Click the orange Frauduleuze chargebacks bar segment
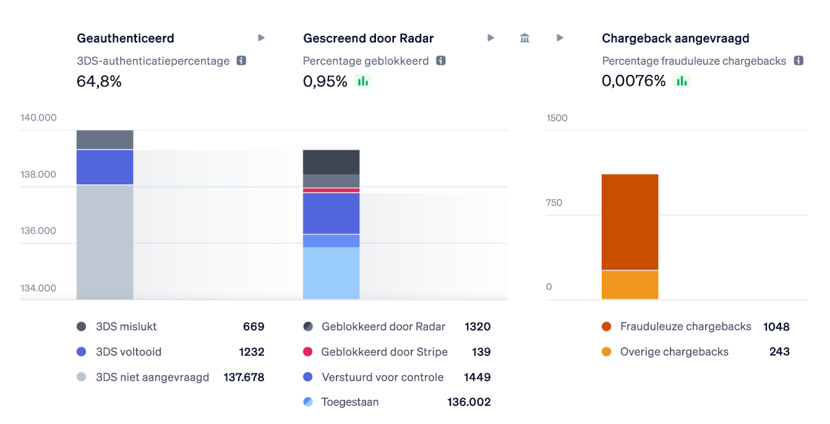This screenshot has width=830, height=424. tap(630, 222)
